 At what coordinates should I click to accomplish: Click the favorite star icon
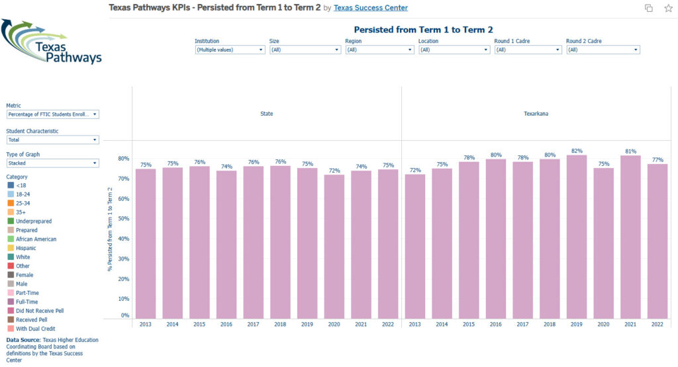(667, 8)
